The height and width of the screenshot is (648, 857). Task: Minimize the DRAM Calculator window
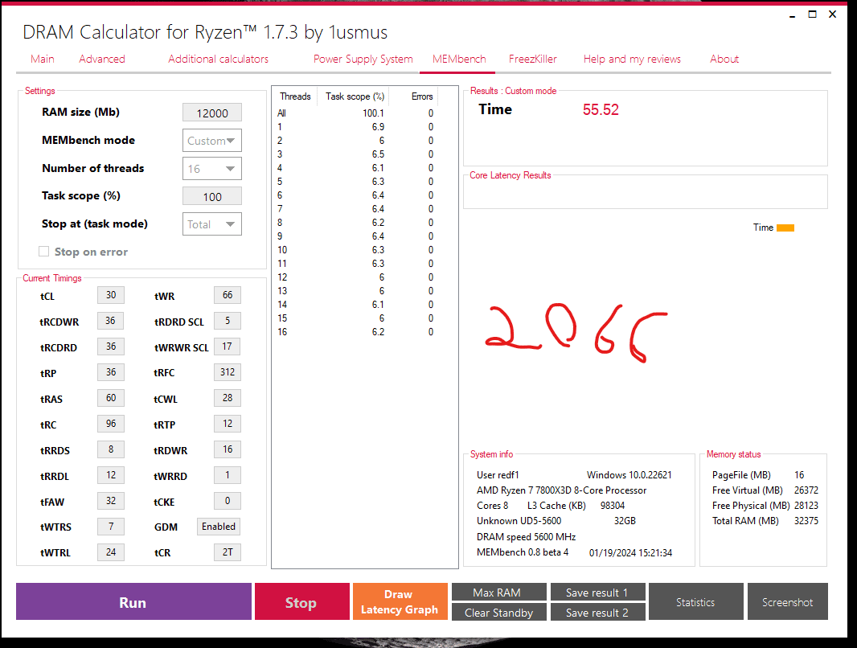(792, 14)
